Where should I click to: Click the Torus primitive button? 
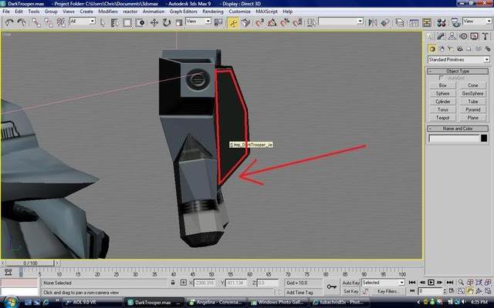(x=442, y=109)
